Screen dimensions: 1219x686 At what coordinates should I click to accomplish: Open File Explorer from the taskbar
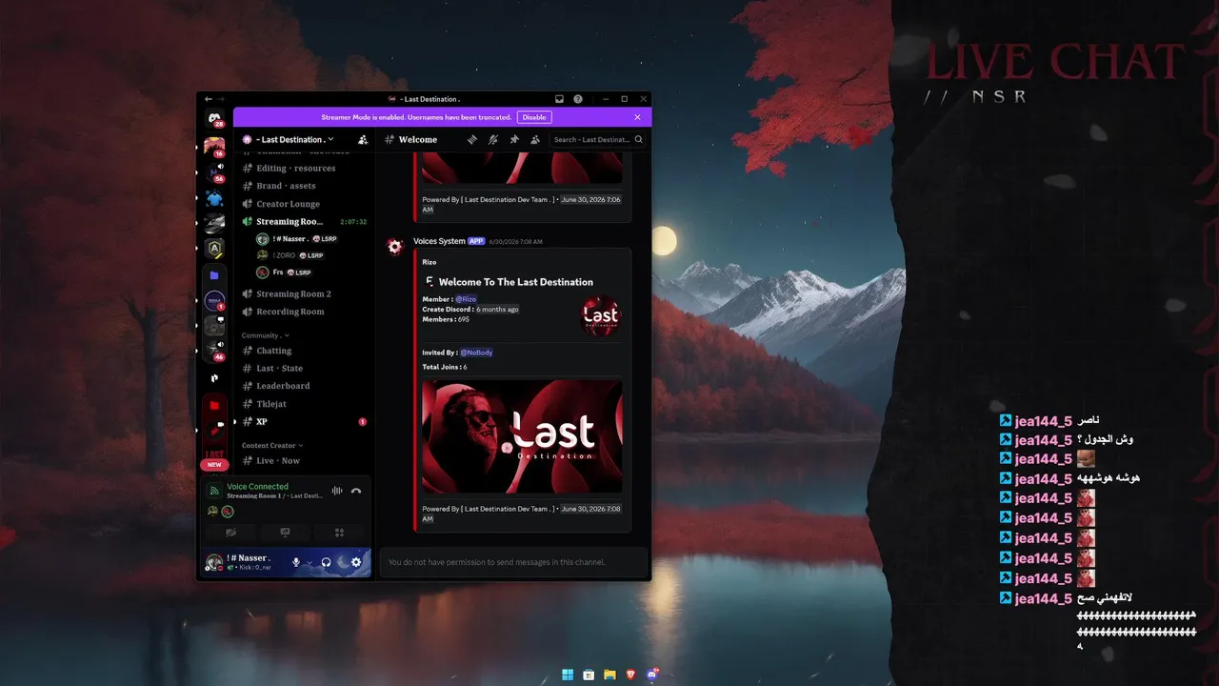[x=609, y=675]
